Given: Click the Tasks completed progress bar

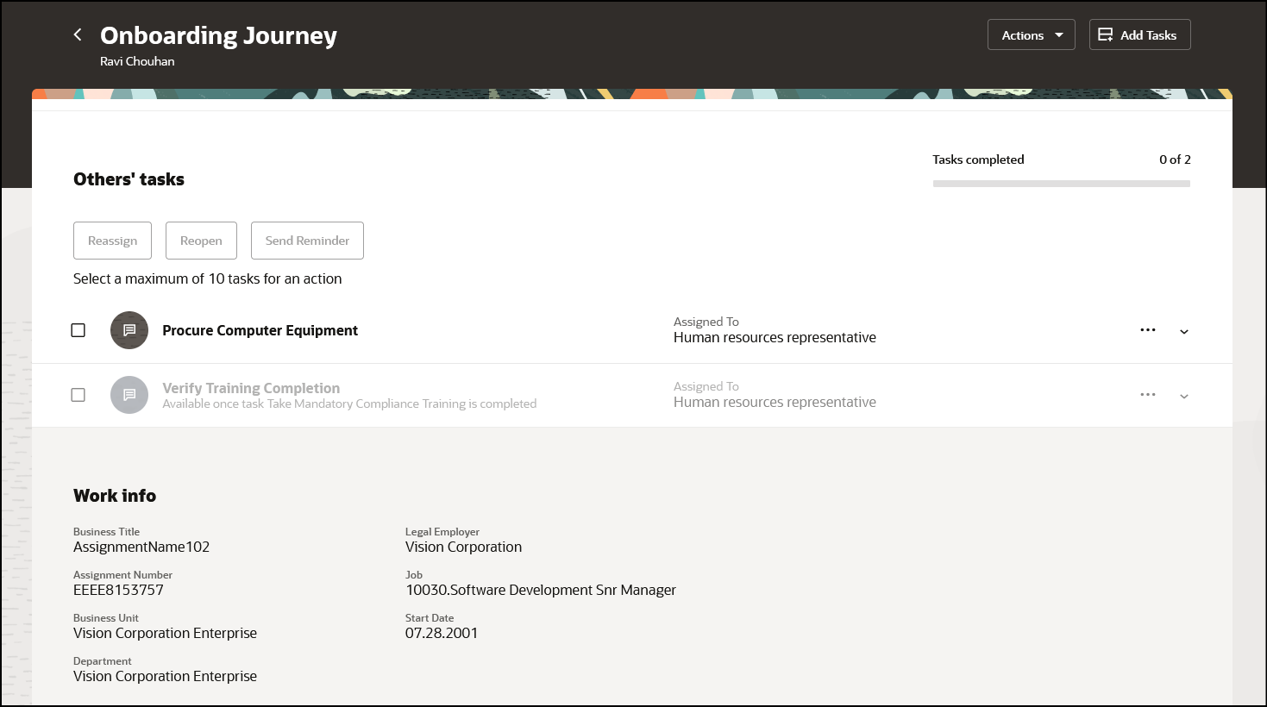Looking at the screenshot, I should (1062, 184).
